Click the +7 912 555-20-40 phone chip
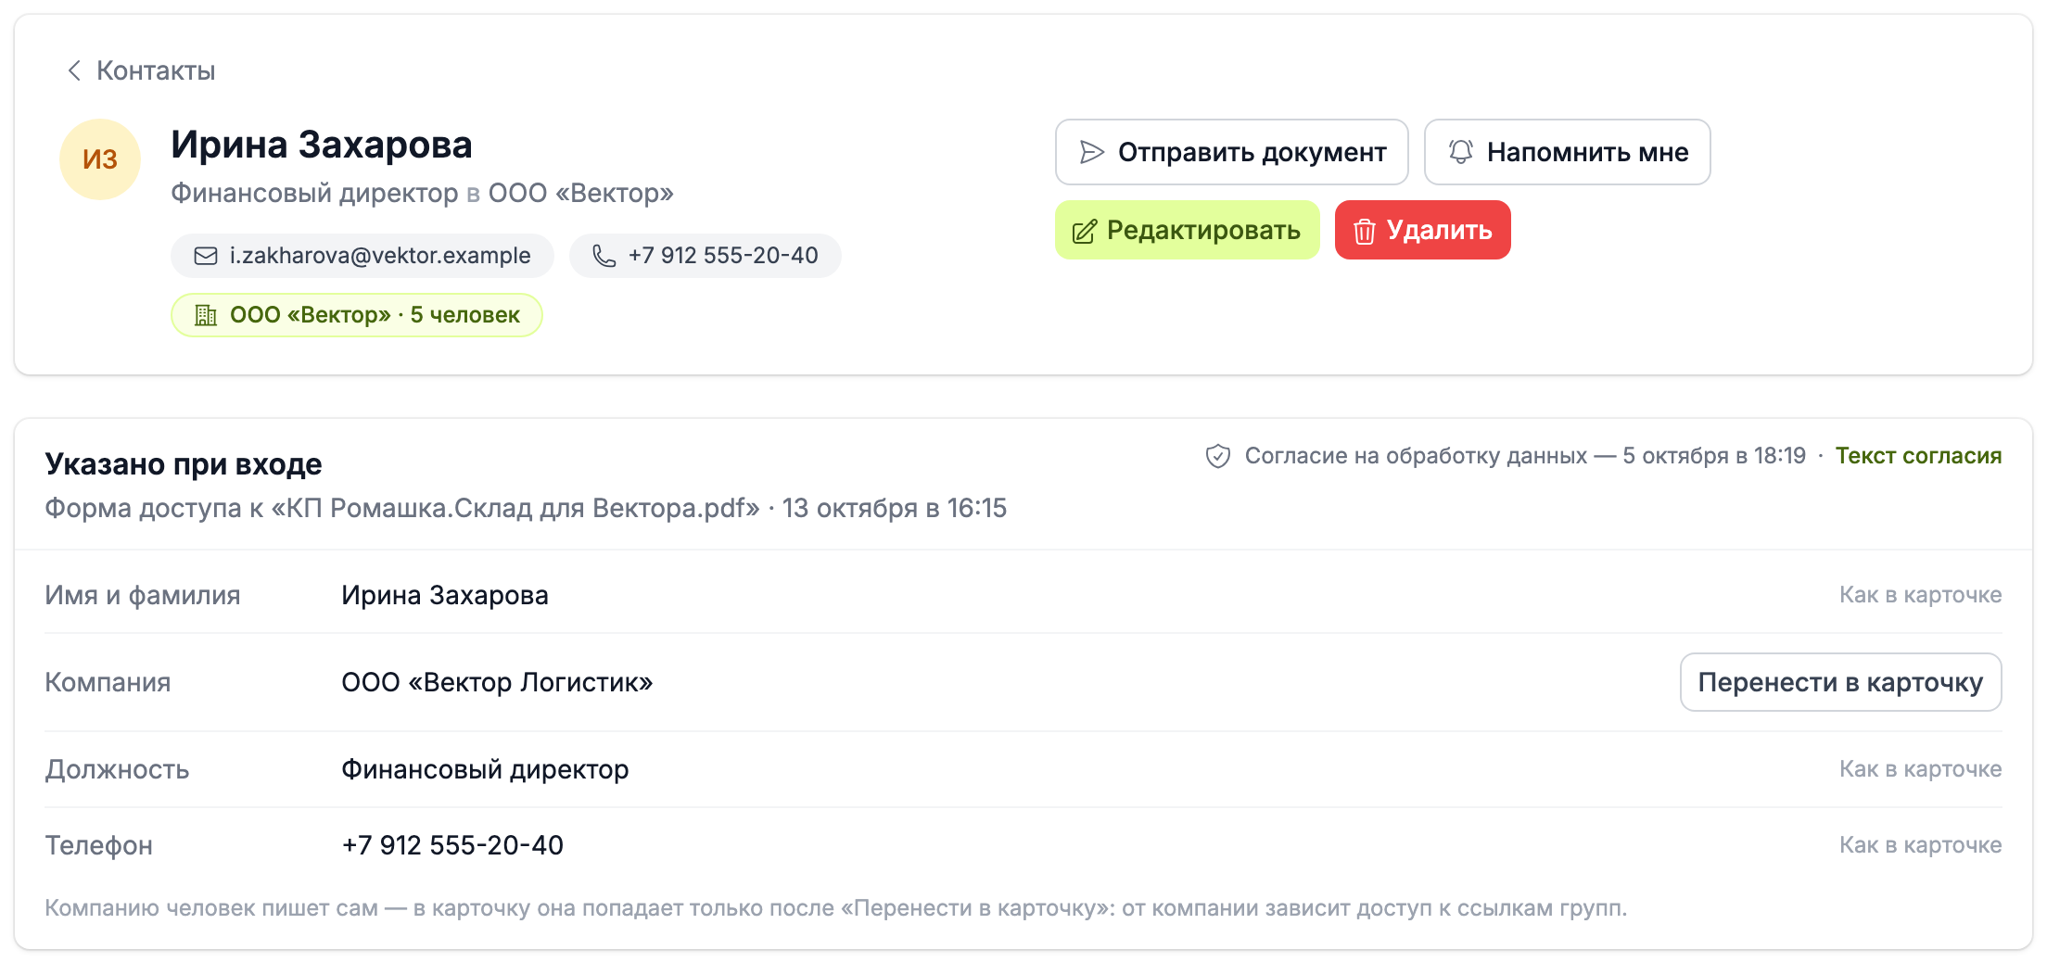This screenshot has height=962, width=2047. point(705,256)
